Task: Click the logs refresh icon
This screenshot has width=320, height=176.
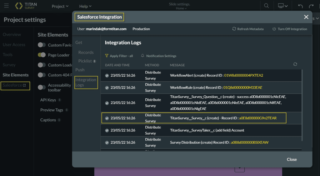Action: tap(295, 64)
